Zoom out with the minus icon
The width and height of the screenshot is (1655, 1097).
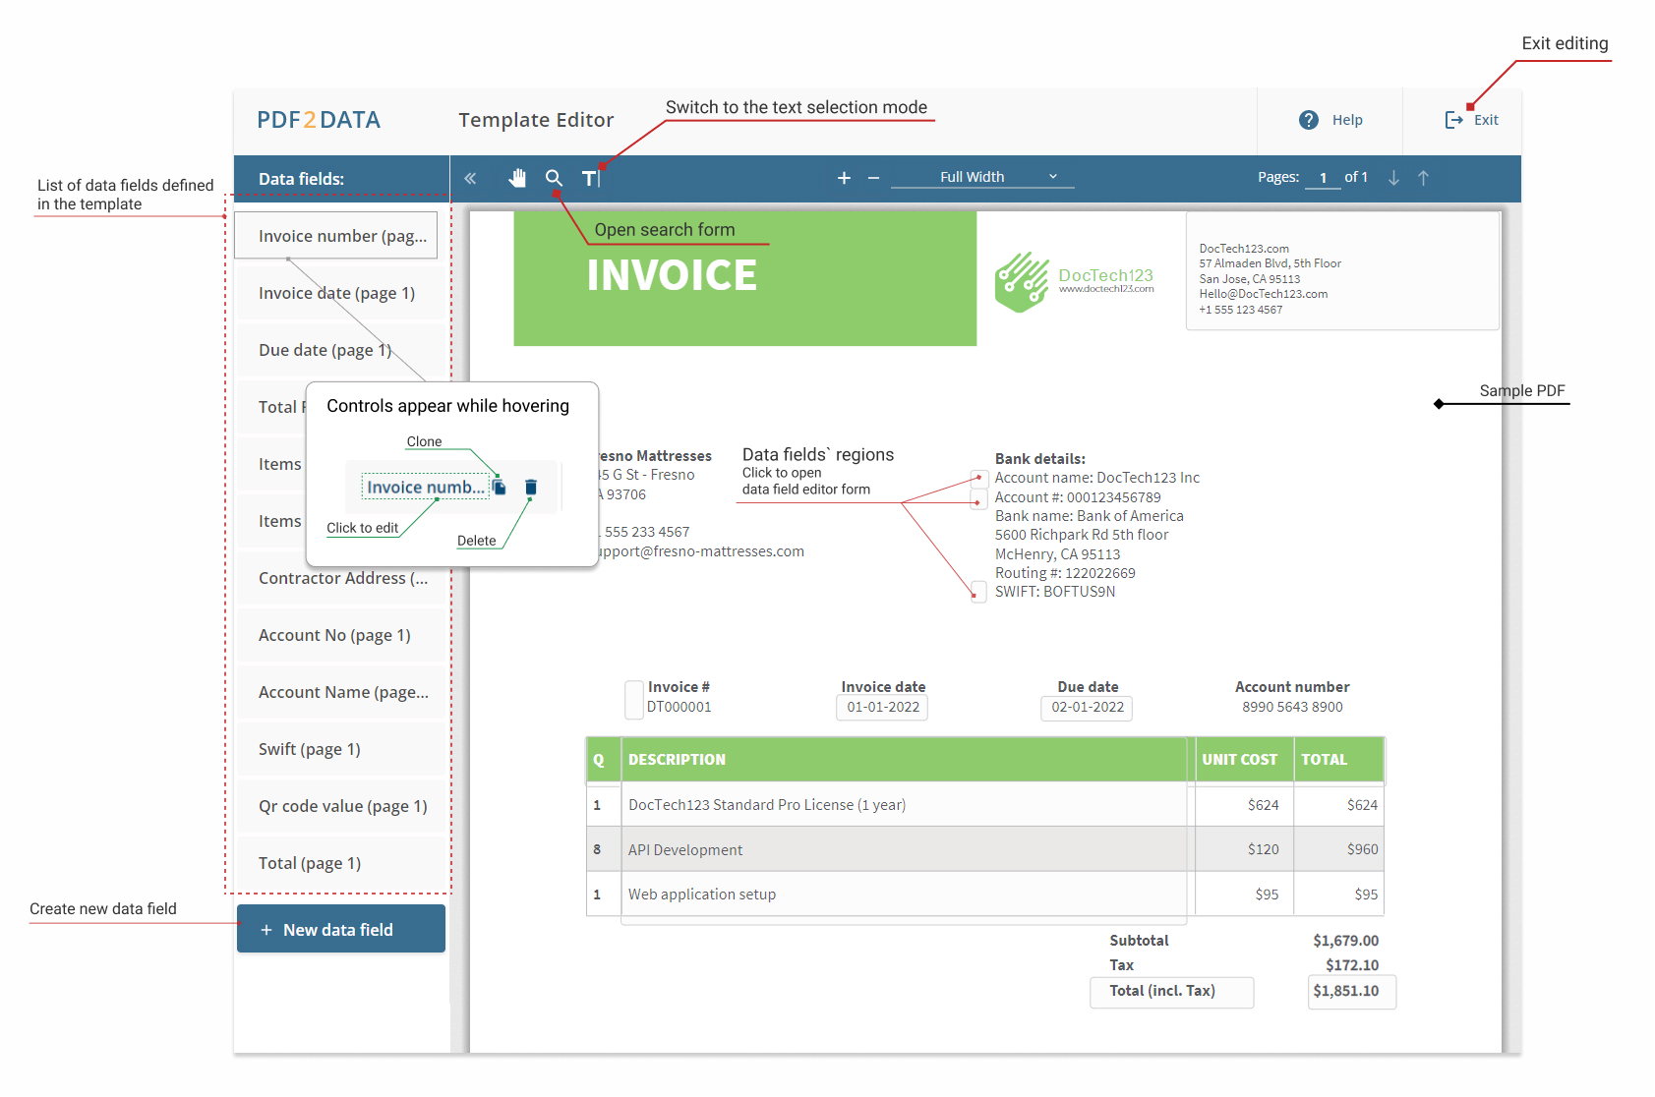[x=873, y=178]
